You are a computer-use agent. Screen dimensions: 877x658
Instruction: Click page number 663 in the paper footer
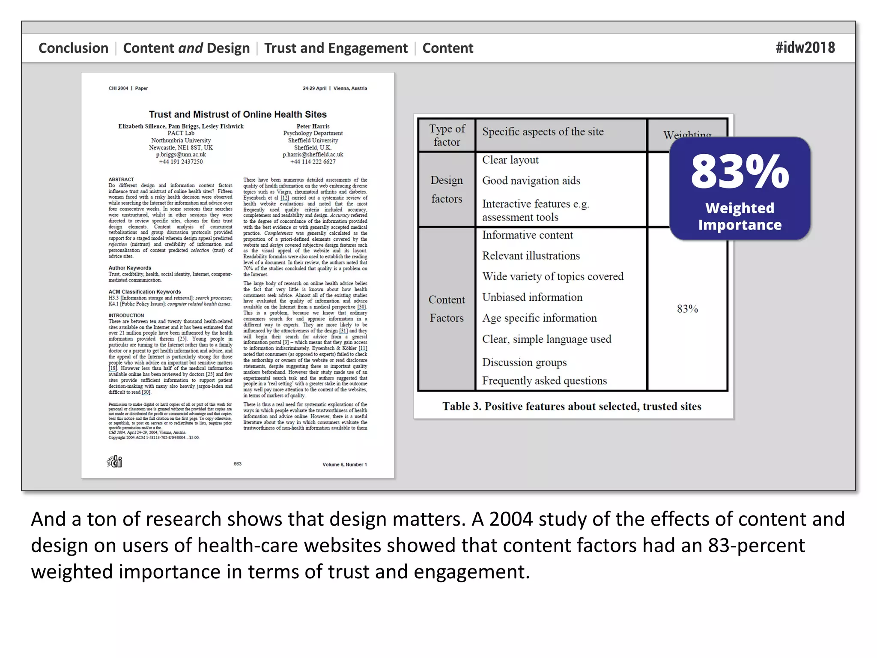238,464
